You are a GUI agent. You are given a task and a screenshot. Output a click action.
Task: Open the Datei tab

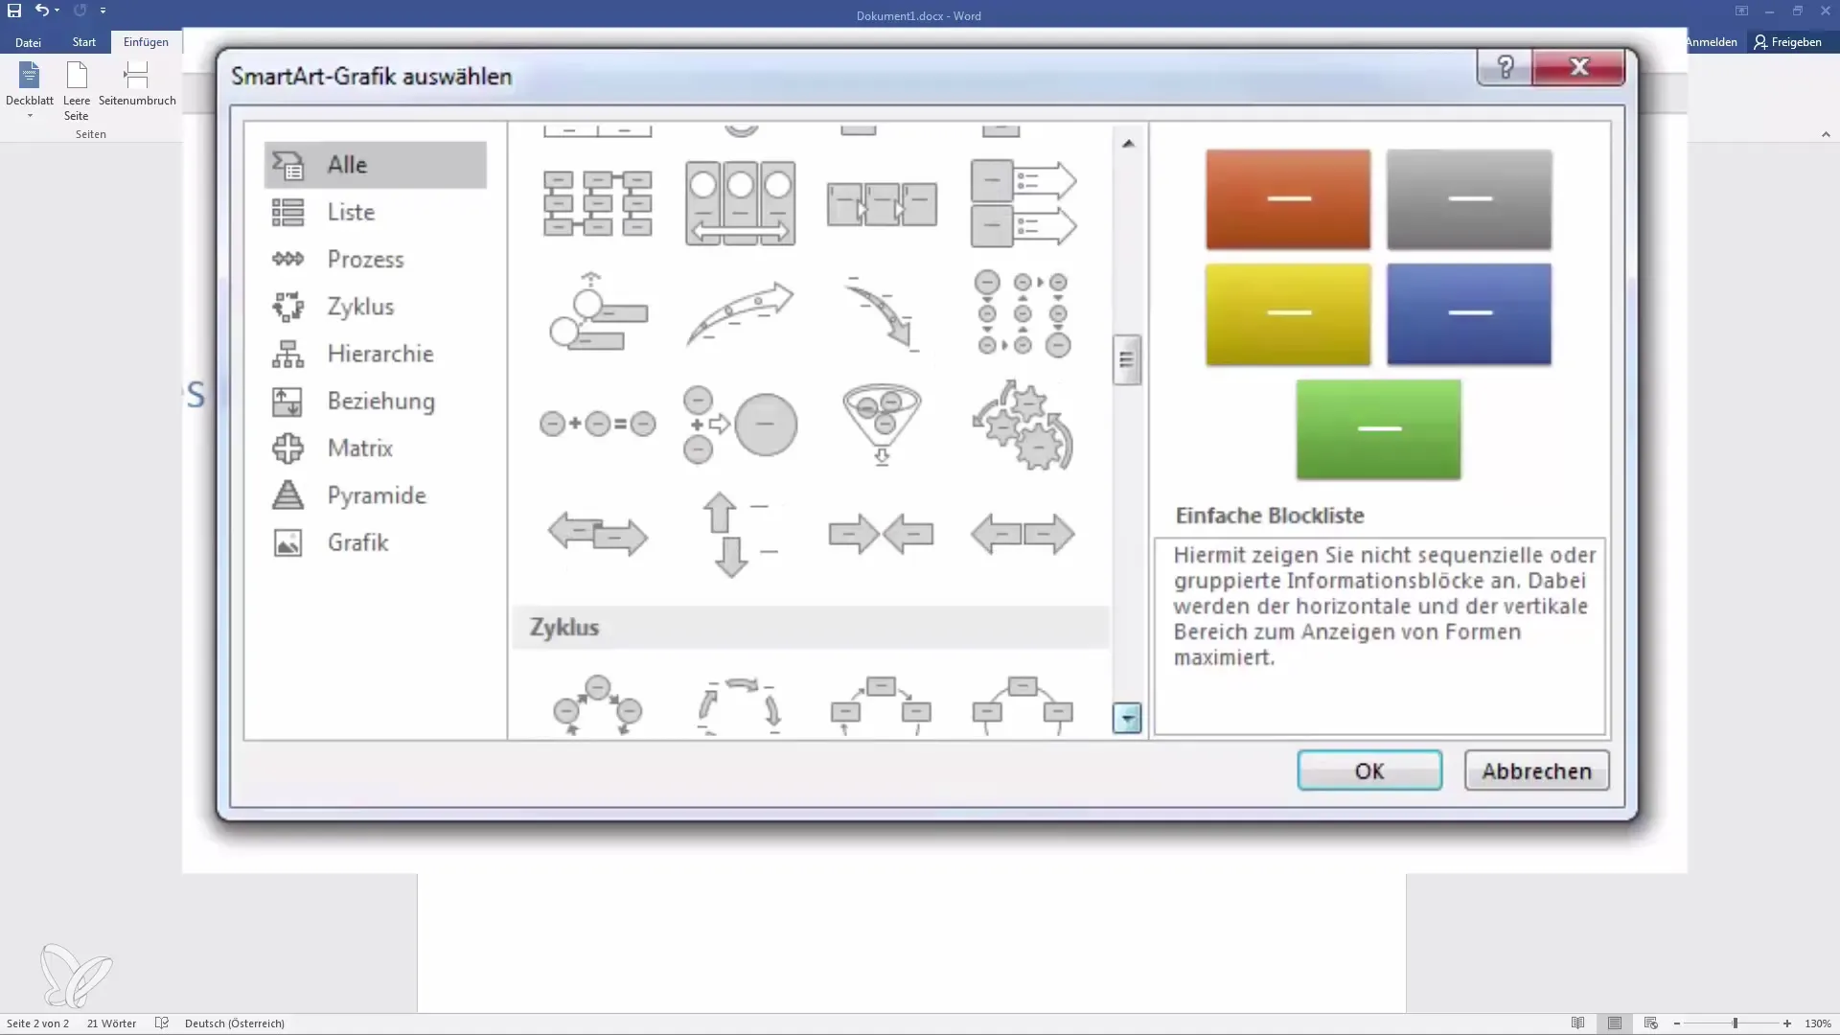coord(28,42)
